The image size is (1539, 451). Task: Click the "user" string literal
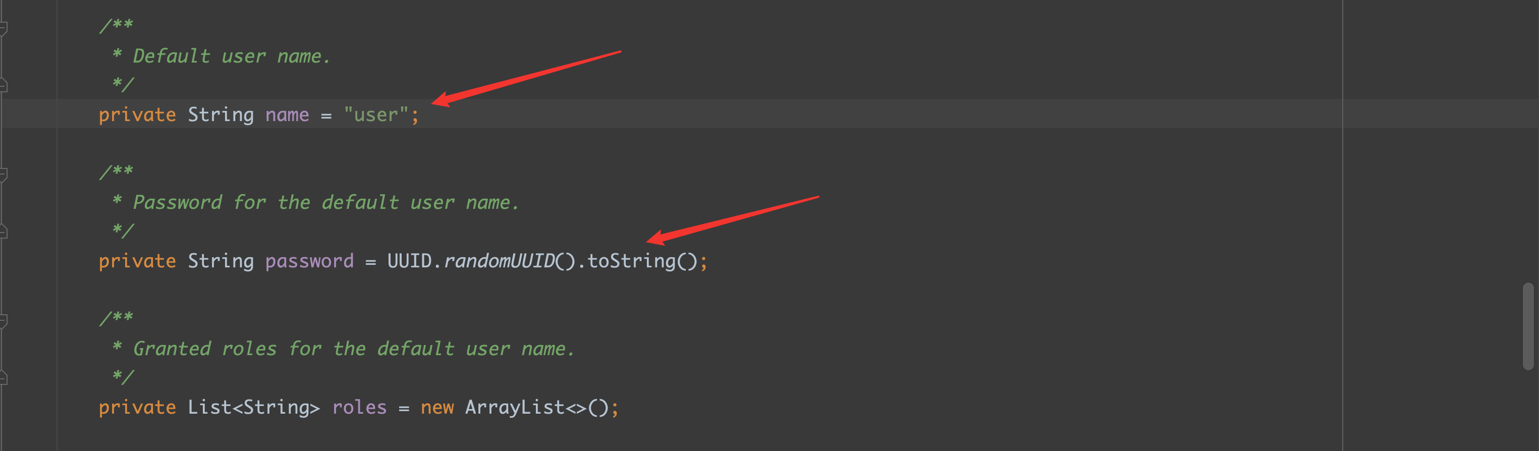coord(376,115)
